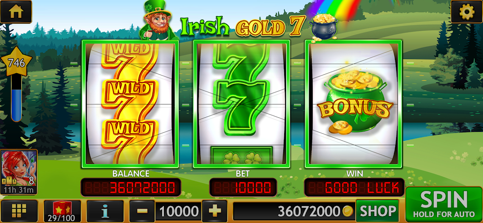Click the 10000 bet amount field
This screenshot has height=223, width=483.
click(178, 211)
